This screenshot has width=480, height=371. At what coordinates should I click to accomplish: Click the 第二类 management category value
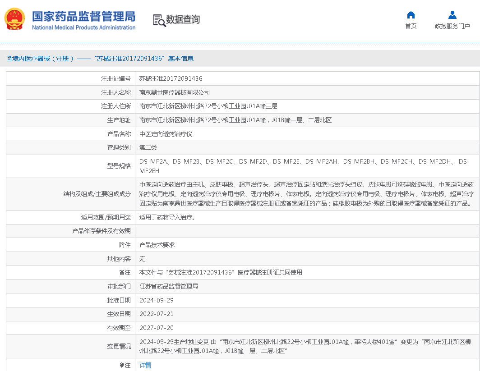[x=148, y=147]
